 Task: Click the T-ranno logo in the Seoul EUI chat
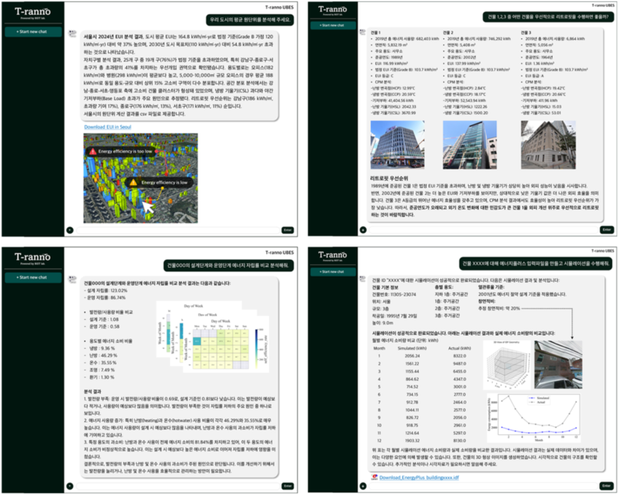pos(33,12)
